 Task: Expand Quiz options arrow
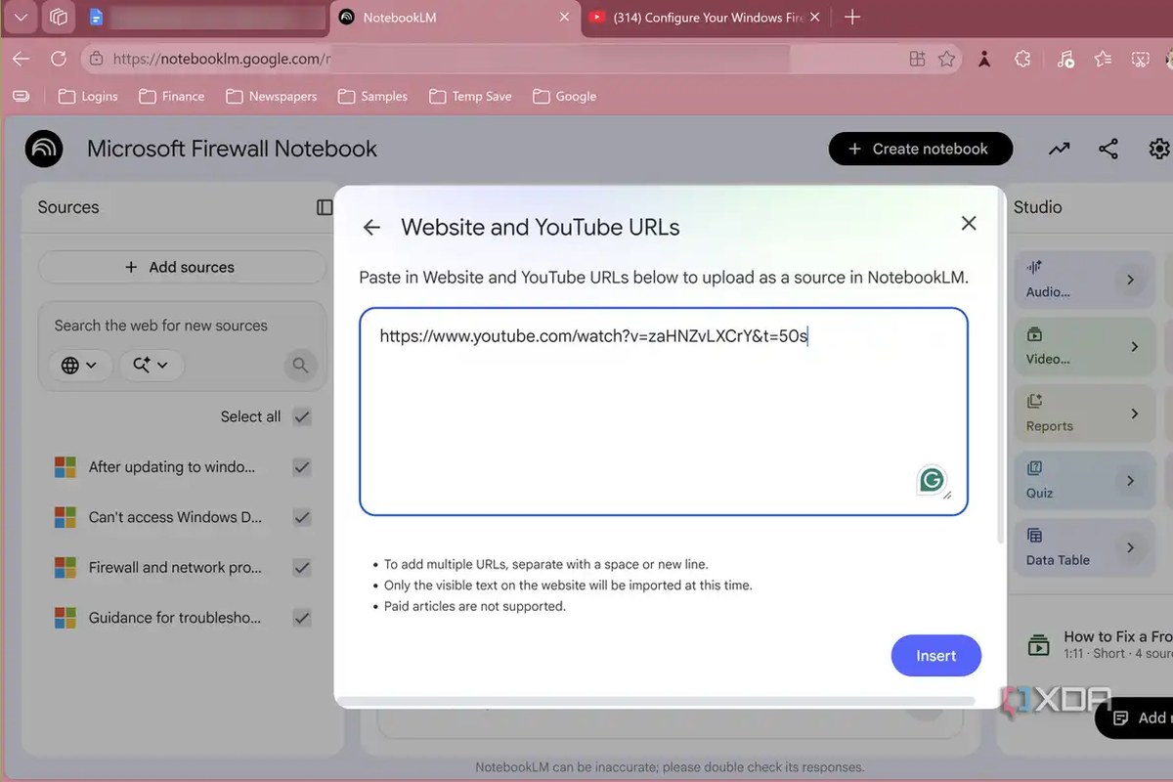(1131, 481)
